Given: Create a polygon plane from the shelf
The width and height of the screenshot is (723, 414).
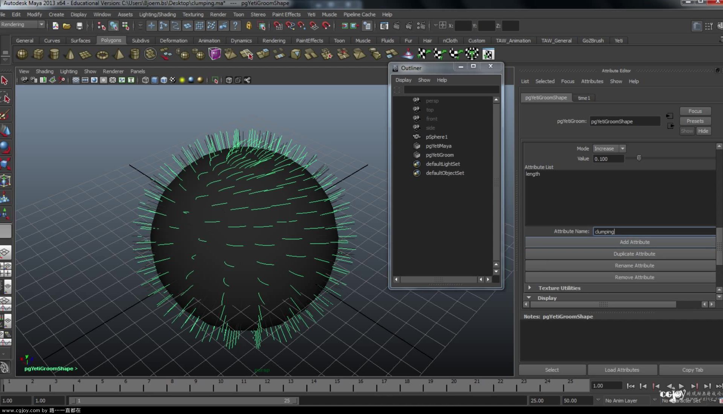Looking at the screenshot, I should (86, 54).
